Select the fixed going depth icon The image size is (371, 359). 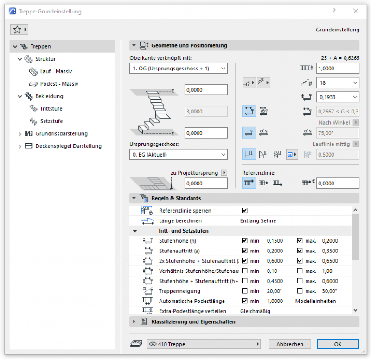(249, 111)
